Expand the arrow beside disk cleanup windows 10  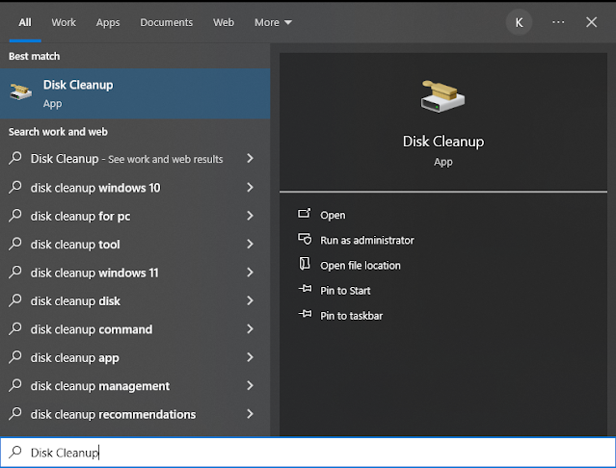click(x=250, y=188)
